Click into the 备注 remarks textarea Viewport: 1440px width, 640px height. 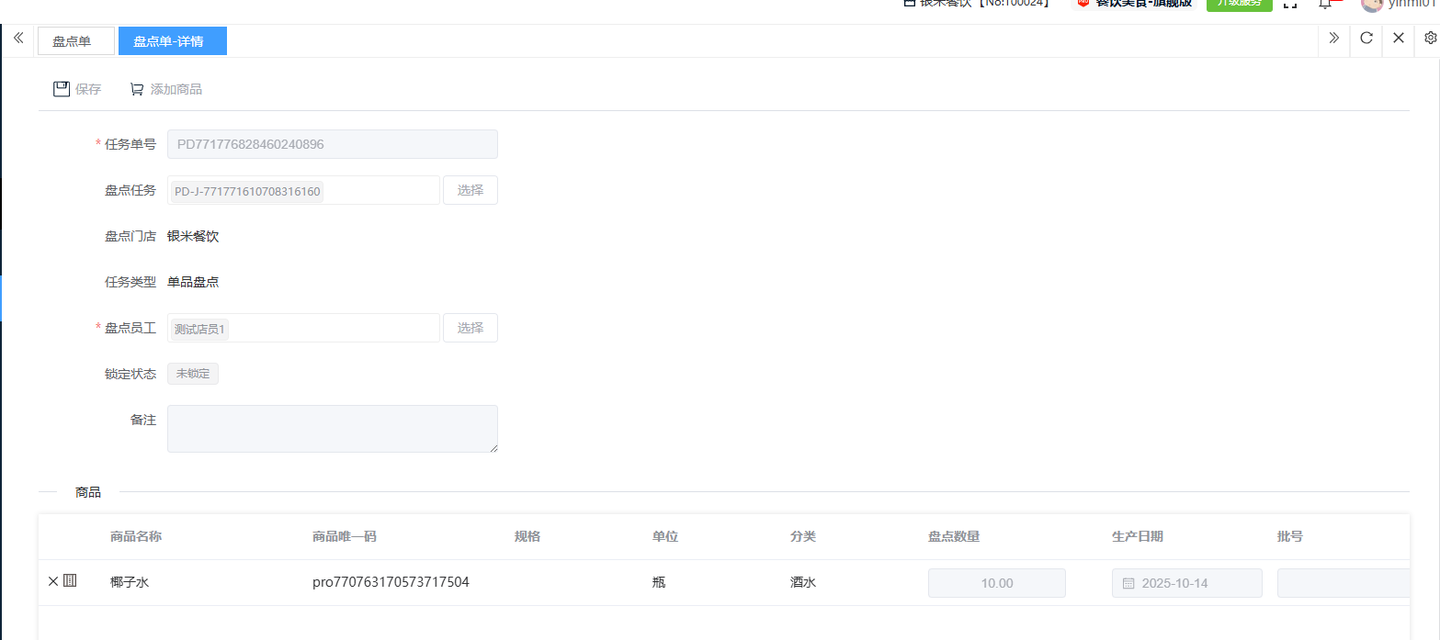coord(332,429)
